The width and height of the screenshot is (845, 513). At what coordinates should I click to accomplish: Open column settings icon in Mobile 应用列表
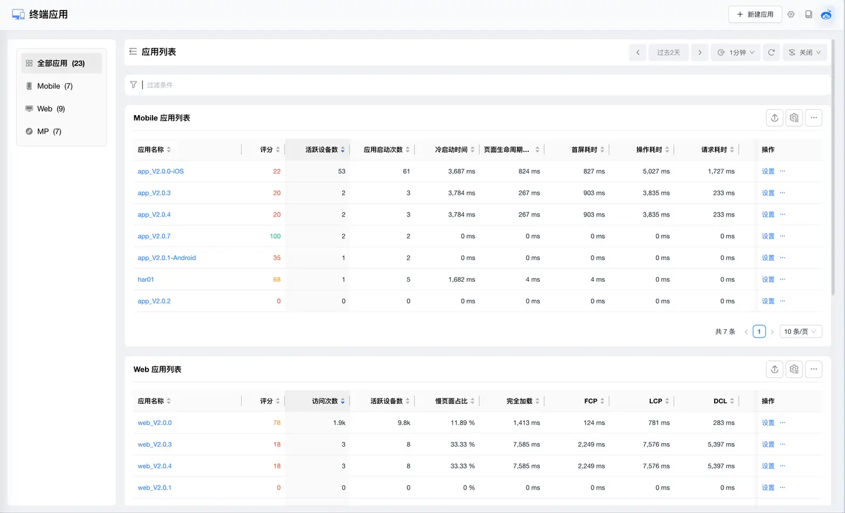(x=794, y=118)
